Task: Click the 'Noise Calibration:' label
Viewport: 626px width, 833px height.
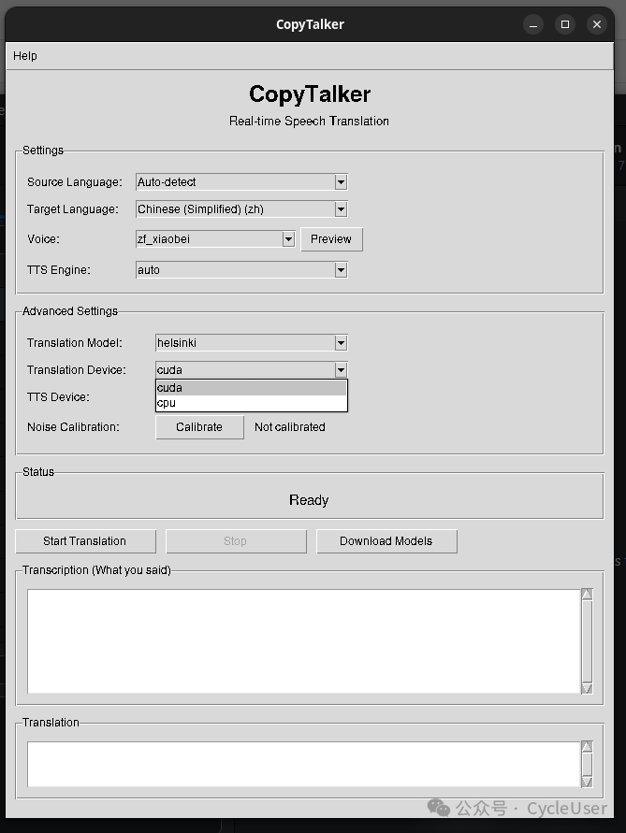Action: point(73,427)
